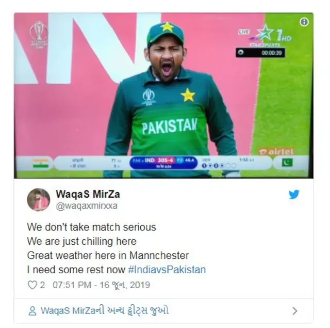This screenshot has height=328, width=330.
Task: Click the person icon in the footer
Action: pos(32,311)
